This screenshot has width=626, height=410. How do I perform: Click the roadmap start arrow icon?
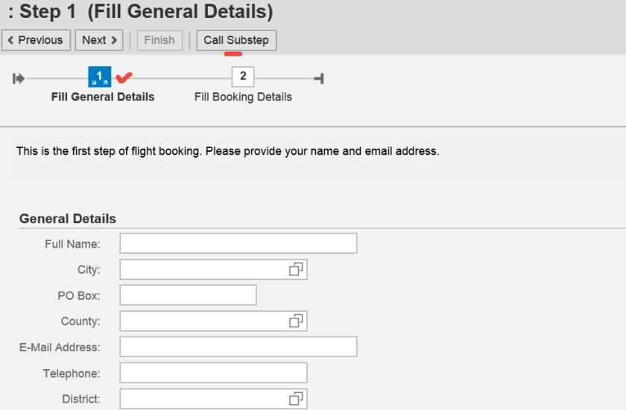coord(19,78)
